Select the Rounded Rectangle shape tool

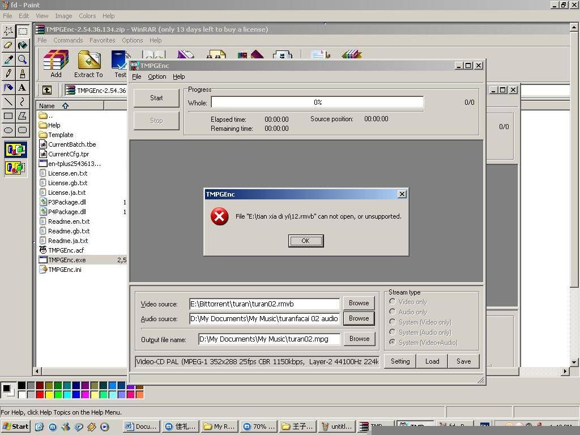pyautogui.click(x=23, y=130)
